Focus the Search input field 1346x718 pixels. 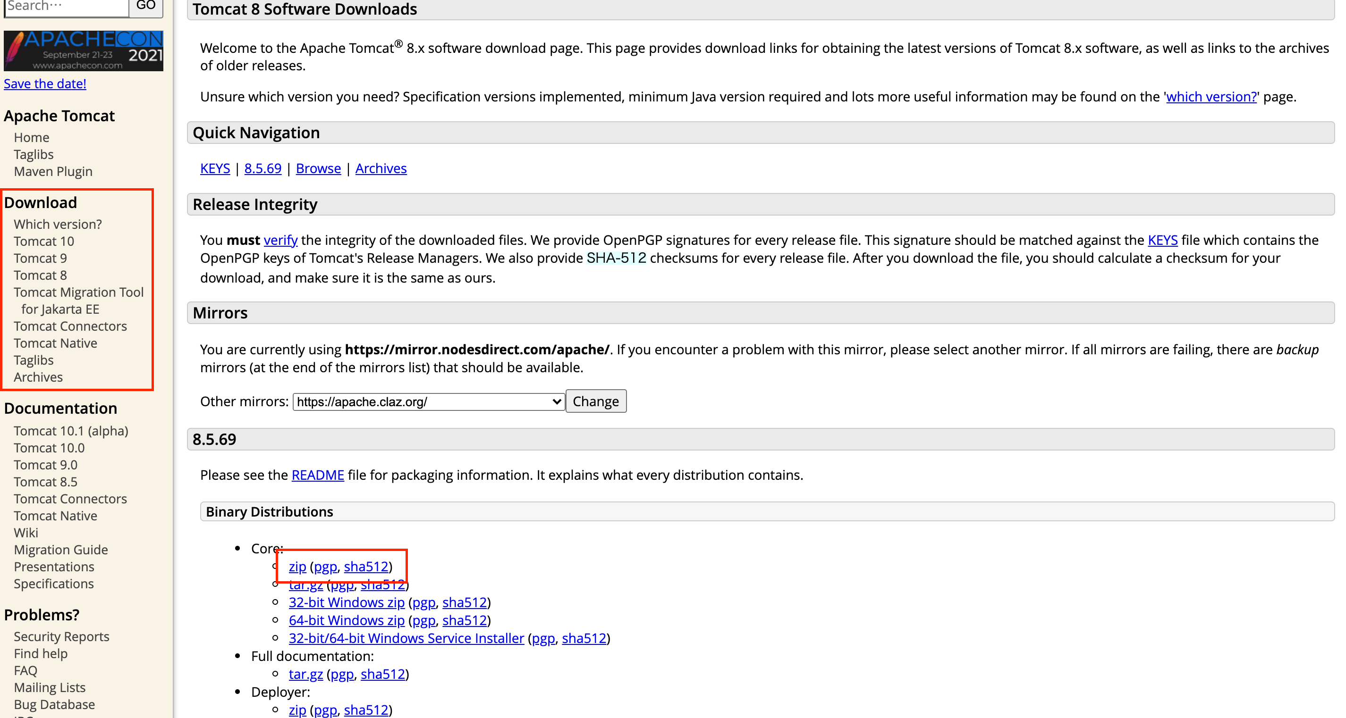click(67, 6)
